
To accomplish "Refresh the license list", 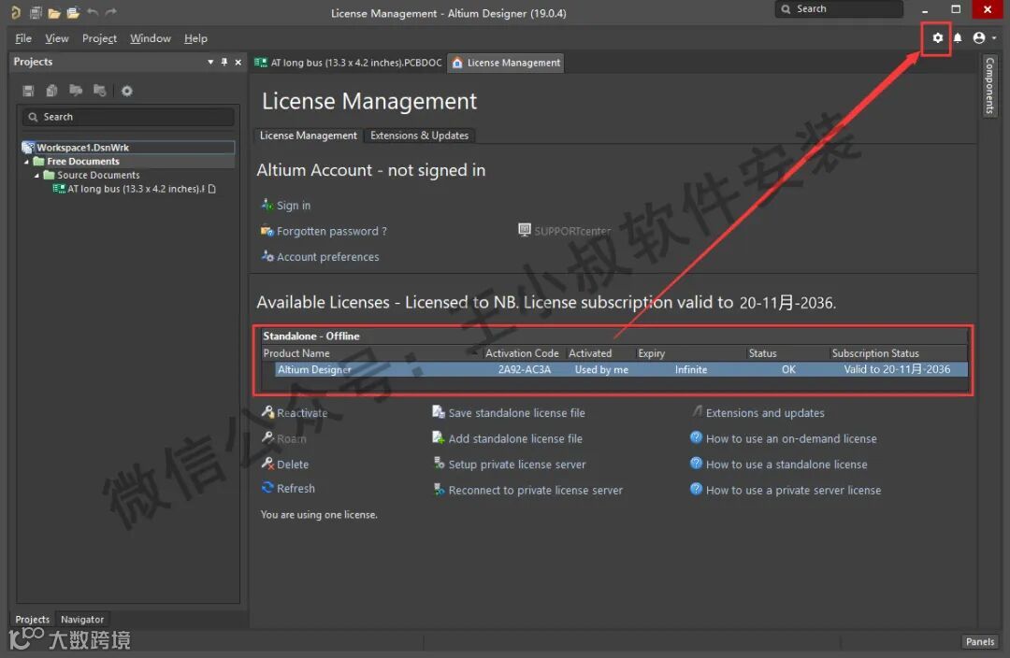I will click(289, 488).
